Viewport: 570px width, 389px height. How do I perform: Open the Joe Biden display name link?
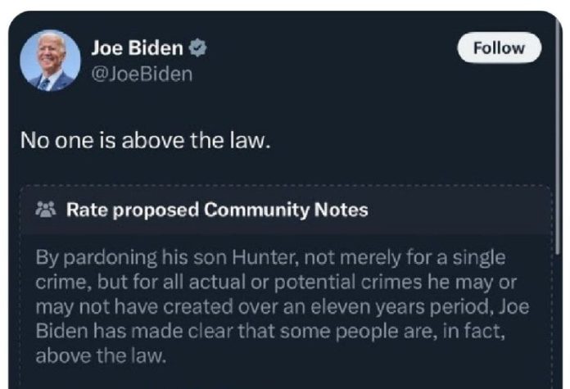(x=138, y=48)
